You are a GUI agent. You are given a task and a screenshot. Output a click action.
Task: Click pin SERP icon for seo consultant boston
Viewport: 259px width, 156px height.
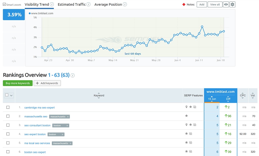(186, 125)
